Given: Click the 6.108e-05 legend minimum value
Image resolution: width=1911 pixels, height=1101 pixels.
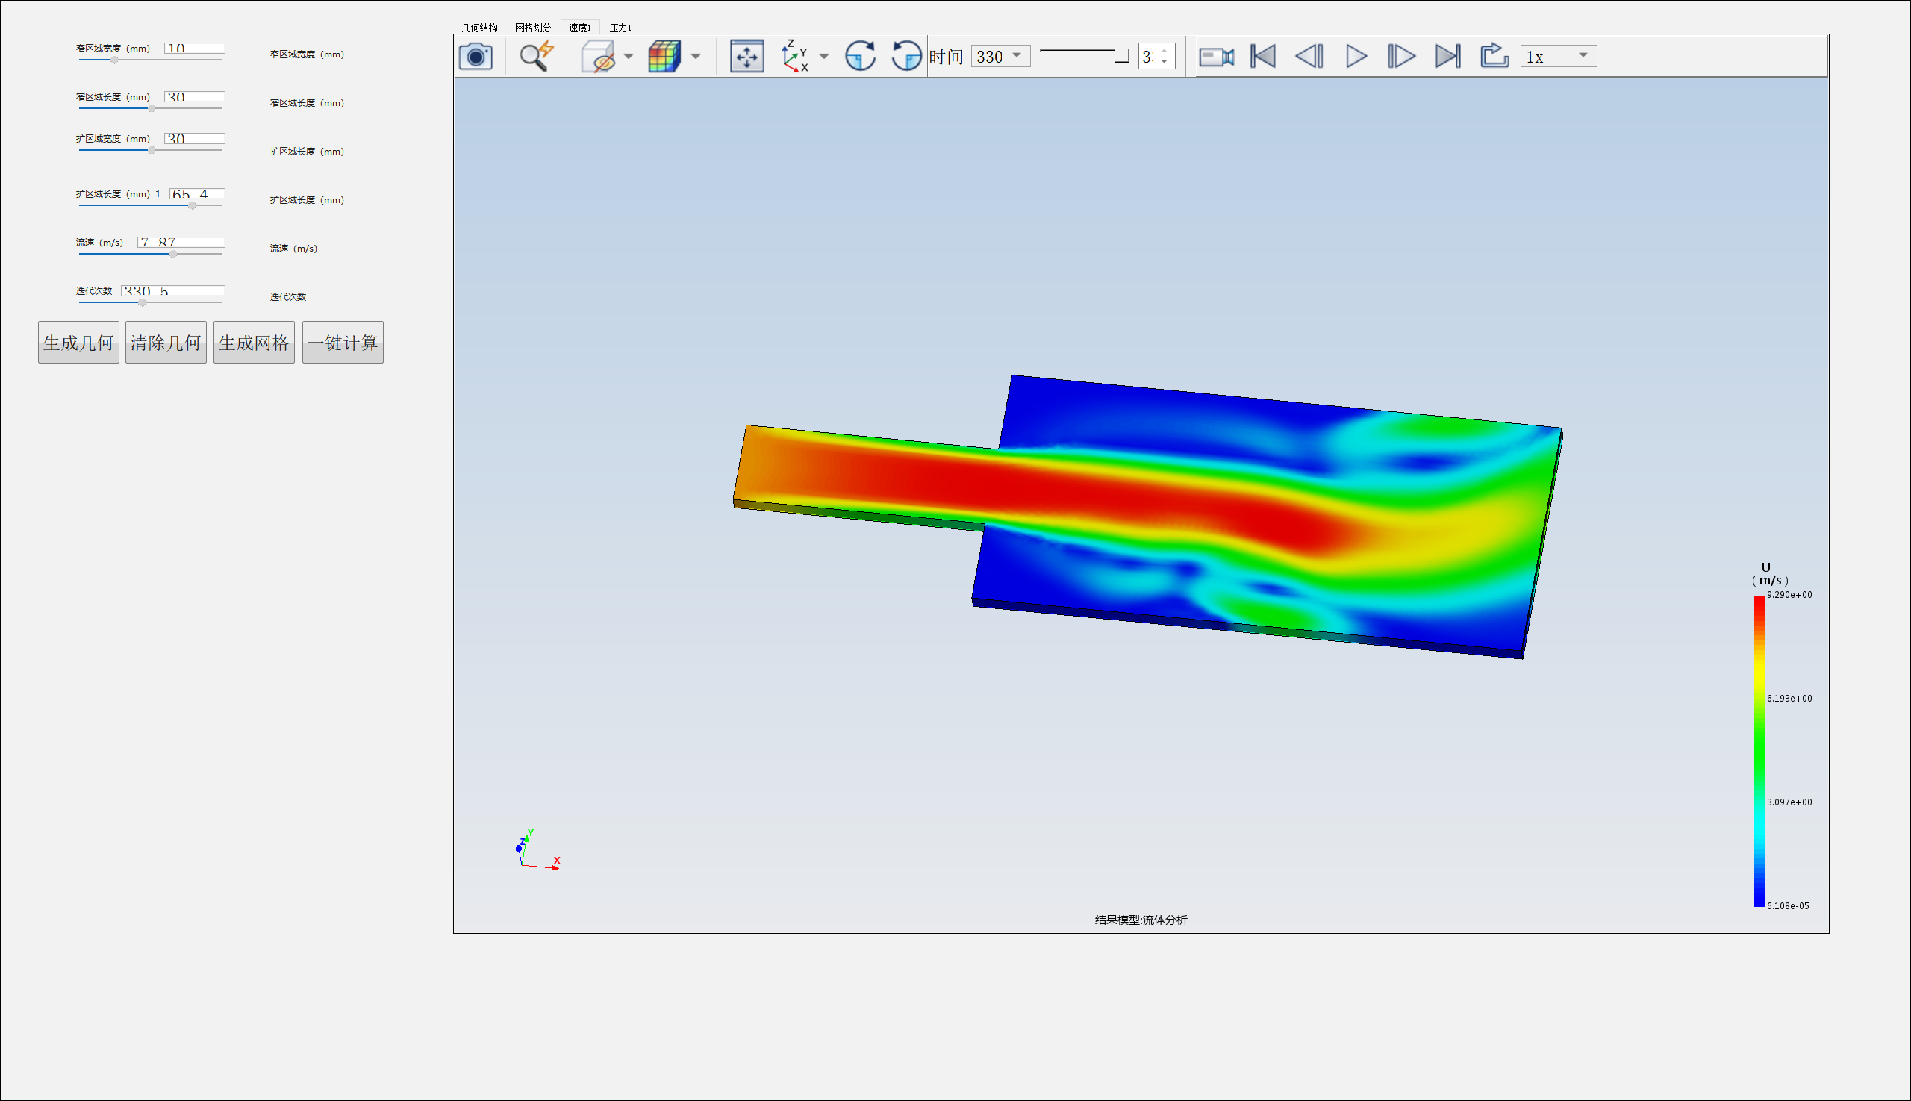Looking at the screenshot, I should [x=1789, y=906].
